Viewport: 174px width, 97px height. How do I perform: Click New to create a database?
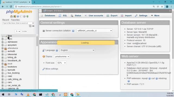coord(10,36)
